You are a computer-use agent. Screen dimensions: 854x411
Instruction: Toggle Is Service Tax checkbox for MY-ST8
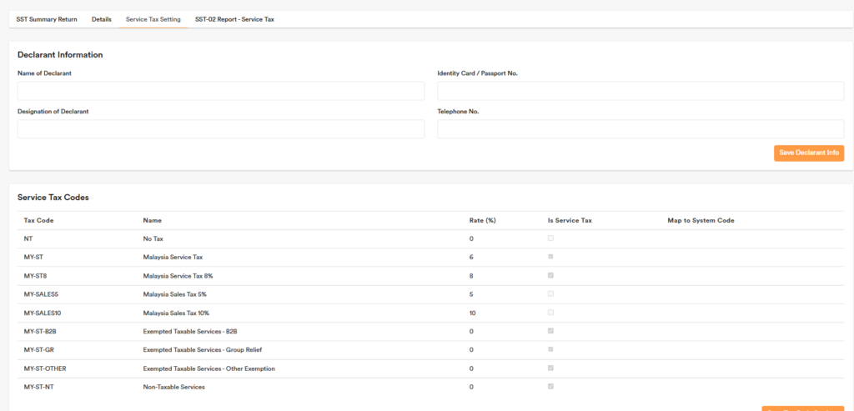point(550,275)
